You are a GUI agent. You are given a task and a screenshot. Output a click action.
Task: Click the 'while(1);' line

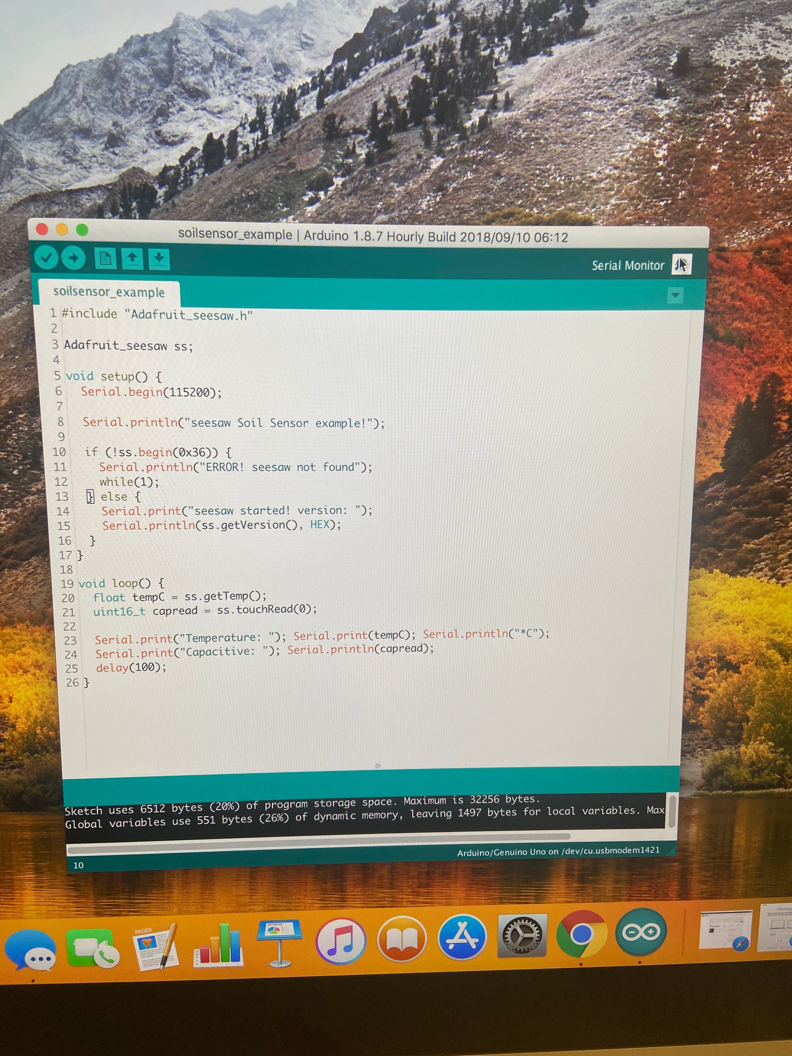129,482
